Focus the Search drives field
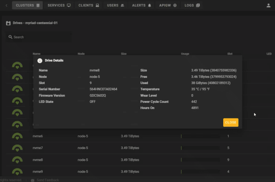 tap(39, 37)
